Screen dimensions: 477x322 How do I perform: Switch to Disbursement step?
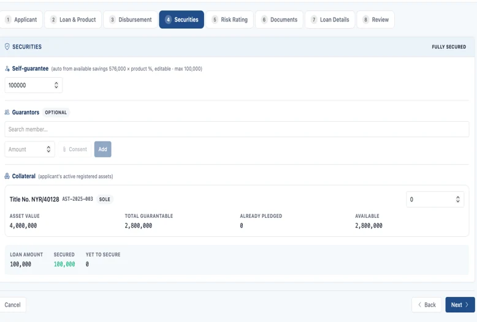click(x=131, y=20)
